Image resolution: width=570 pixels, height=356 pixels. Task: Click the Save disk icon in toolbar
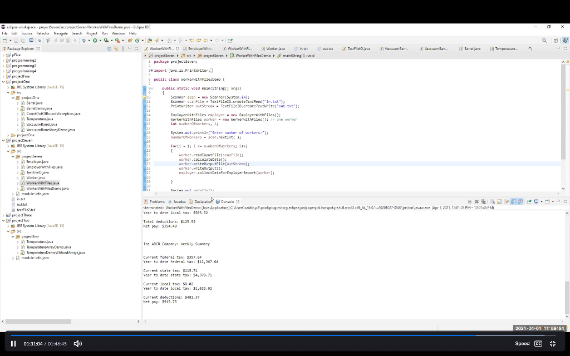[16, 40]
